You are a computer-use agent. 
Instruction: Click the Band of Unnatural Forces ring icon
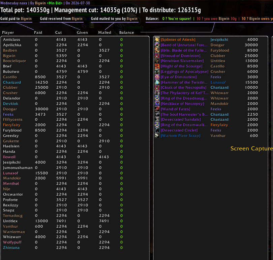[x=157, y=45]
